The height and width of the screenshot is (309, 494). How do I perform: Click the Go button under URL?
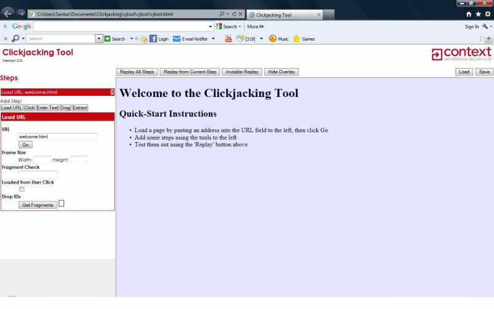[25, 145]
